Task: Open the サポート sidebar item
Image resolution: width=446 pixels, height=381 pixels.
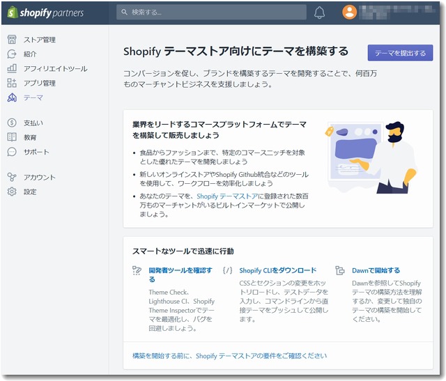Action: (36, 152)
